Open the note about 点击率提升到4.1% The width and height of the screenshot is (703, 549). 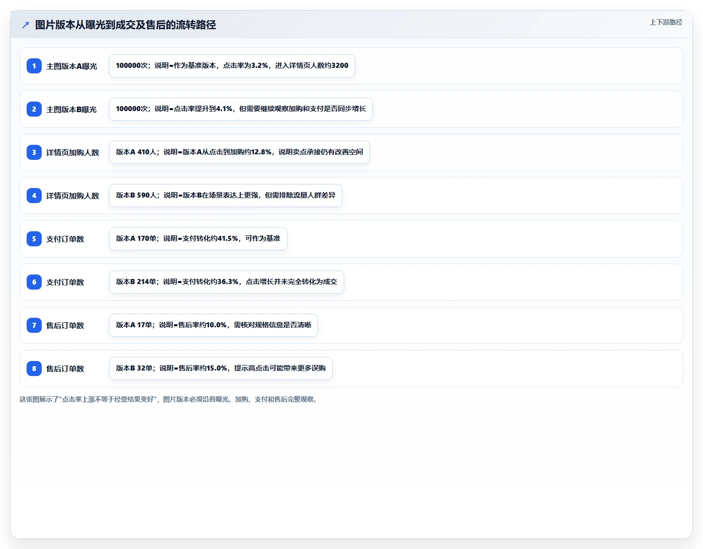point(241,109)
